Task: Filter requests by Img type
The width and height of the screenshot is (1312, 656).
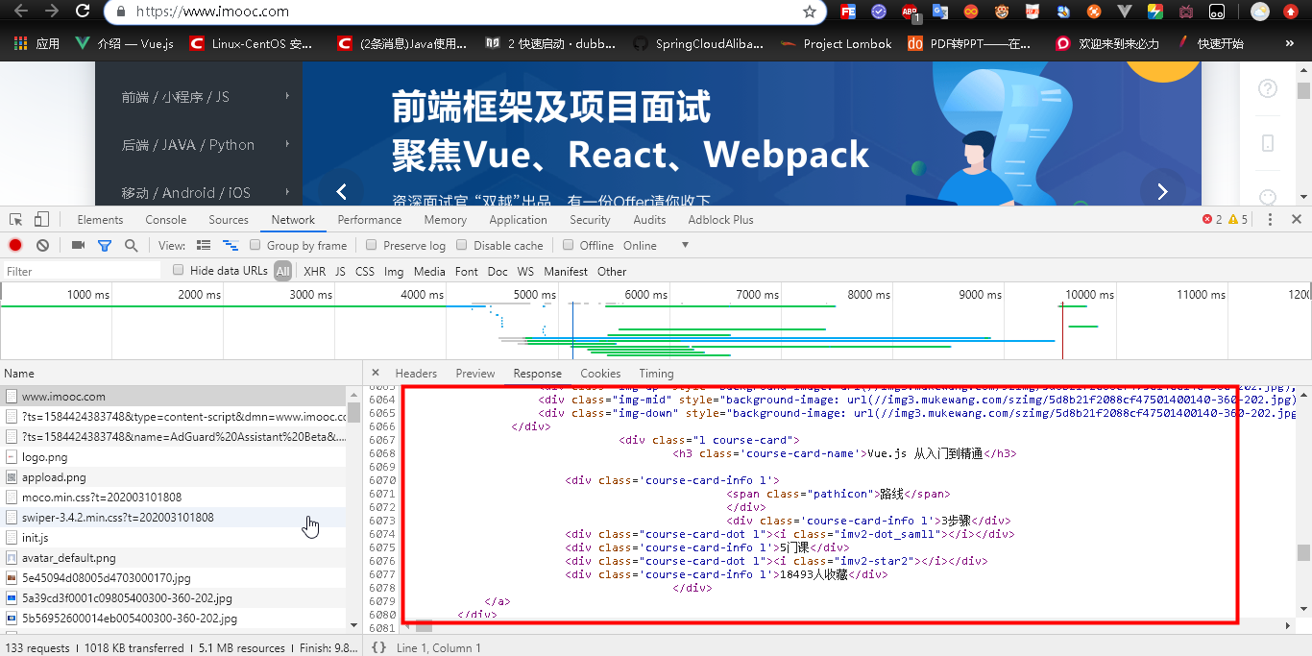Action: point(394,272)
